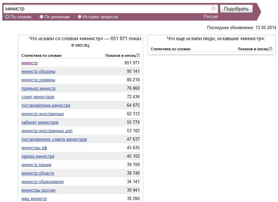Open help icon beside right 'Показов в месяц'

point(270,49)
